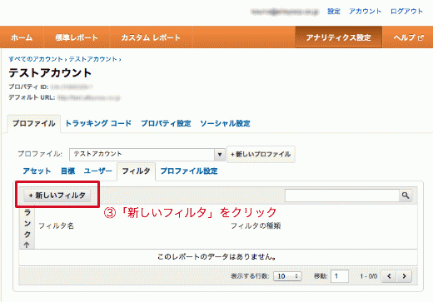Click このレポートのデータはありません message
433x302 pixels.
[216, 257]
